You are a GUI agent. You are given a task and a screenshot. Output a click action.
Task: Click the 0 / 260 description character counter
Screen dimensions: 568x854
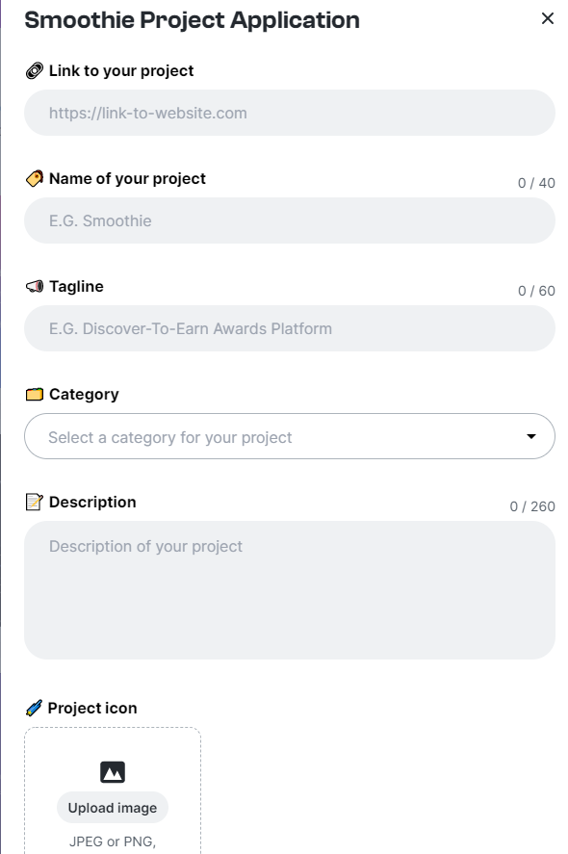click(x=532, y=506)
